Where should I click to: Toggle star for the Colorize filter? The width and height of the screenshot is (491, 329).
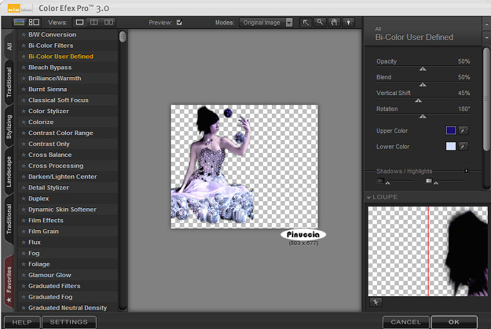pos(24,122)
